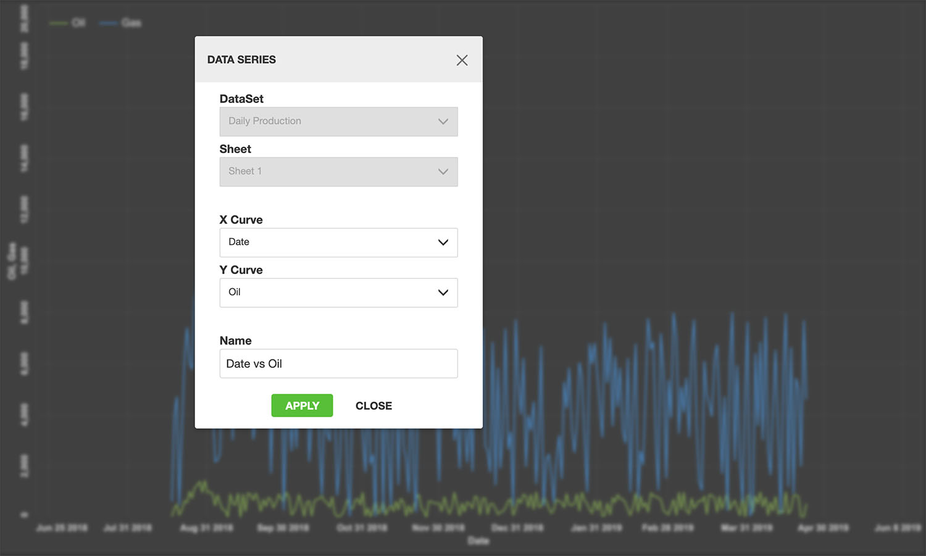Click the CLOSE text button
926x556 pixels.
(x=373, y=405)
